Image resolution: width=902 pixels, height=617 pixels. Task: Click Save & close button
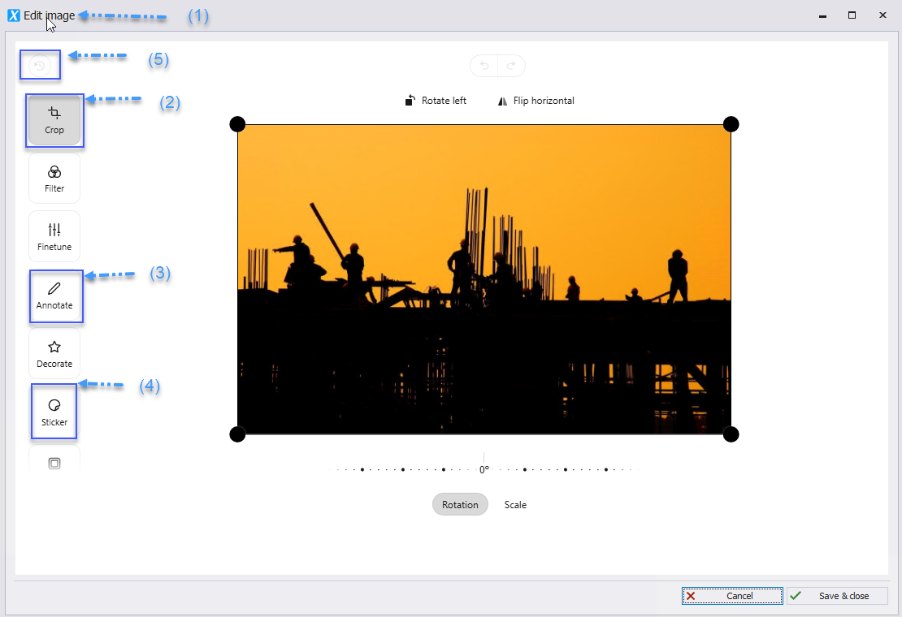point(838,596)
